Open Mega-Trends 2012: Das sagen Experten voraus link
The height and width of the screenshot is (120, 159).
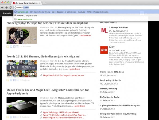[x=63, y=75]
